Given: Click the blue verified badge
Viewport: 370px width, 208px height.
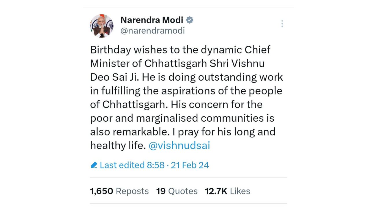Looking at the screenshot, I should click(190, 20).
